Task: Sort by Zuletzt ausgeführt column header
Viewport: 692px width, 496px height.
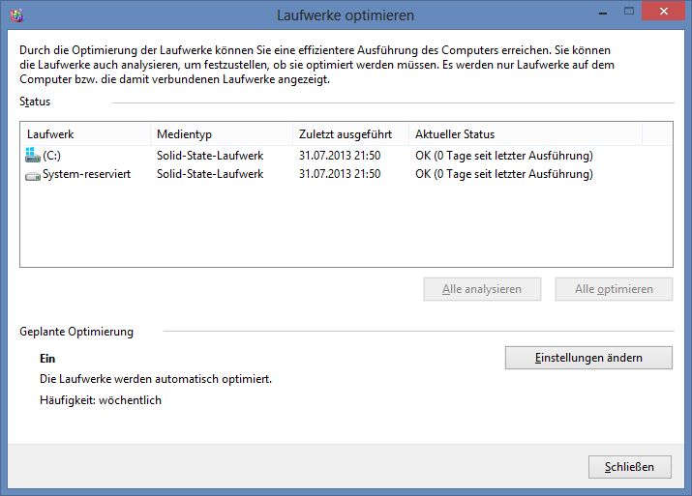Action: (x=350, y=134)
